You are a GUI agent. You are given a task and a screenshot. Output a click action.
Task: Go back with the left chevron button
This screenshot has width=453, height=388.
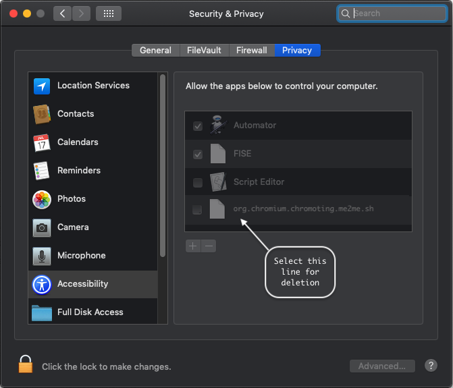tap(62, 13)
